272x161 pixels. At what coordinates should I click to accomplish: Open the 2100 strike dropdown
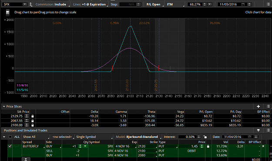click(148, 151)
